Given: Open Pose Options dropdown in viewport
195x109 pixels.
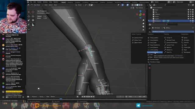Looking at the screenshot, I should click(x=140, y=8).
